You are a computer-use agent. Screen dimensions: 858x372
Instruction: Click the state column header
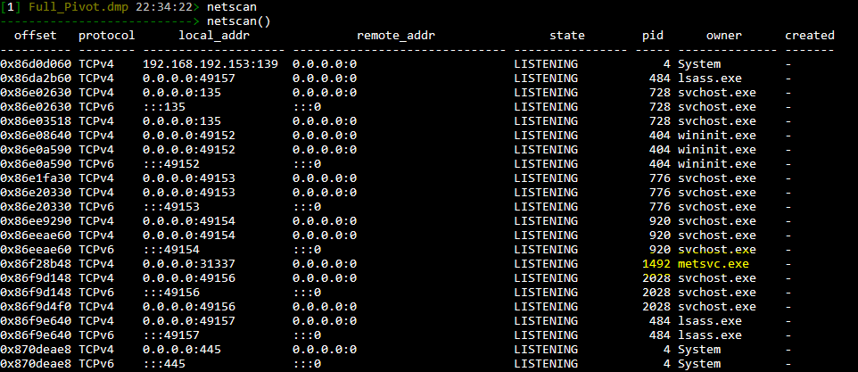point(566,36)
